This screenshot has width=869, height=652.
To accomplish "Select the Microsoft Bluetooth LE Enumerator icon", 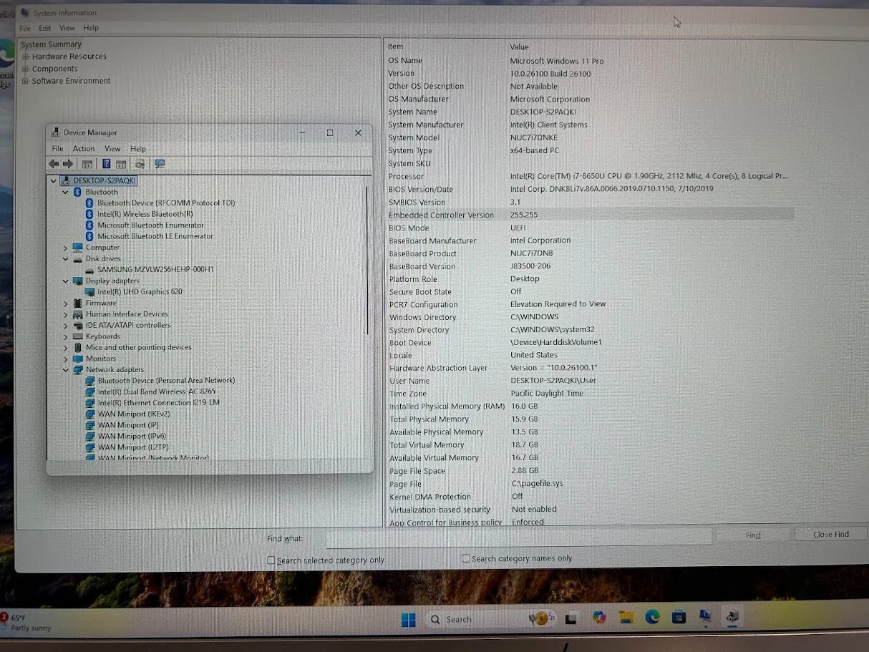I will 89,236.
